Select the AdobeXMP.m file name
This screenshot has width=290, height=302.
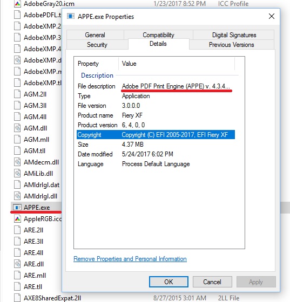tap(42, 72)
